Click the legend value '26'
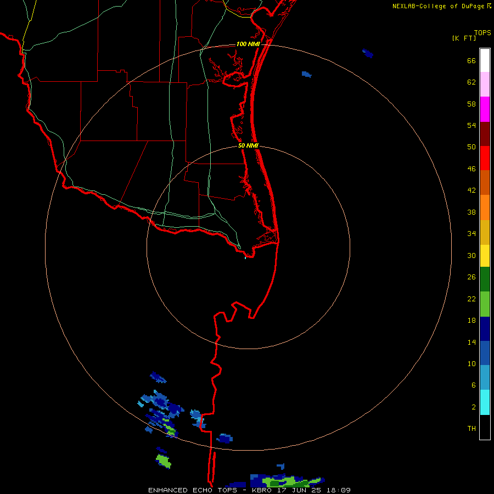This screenshot has height=494, width=494. [471, 277]
